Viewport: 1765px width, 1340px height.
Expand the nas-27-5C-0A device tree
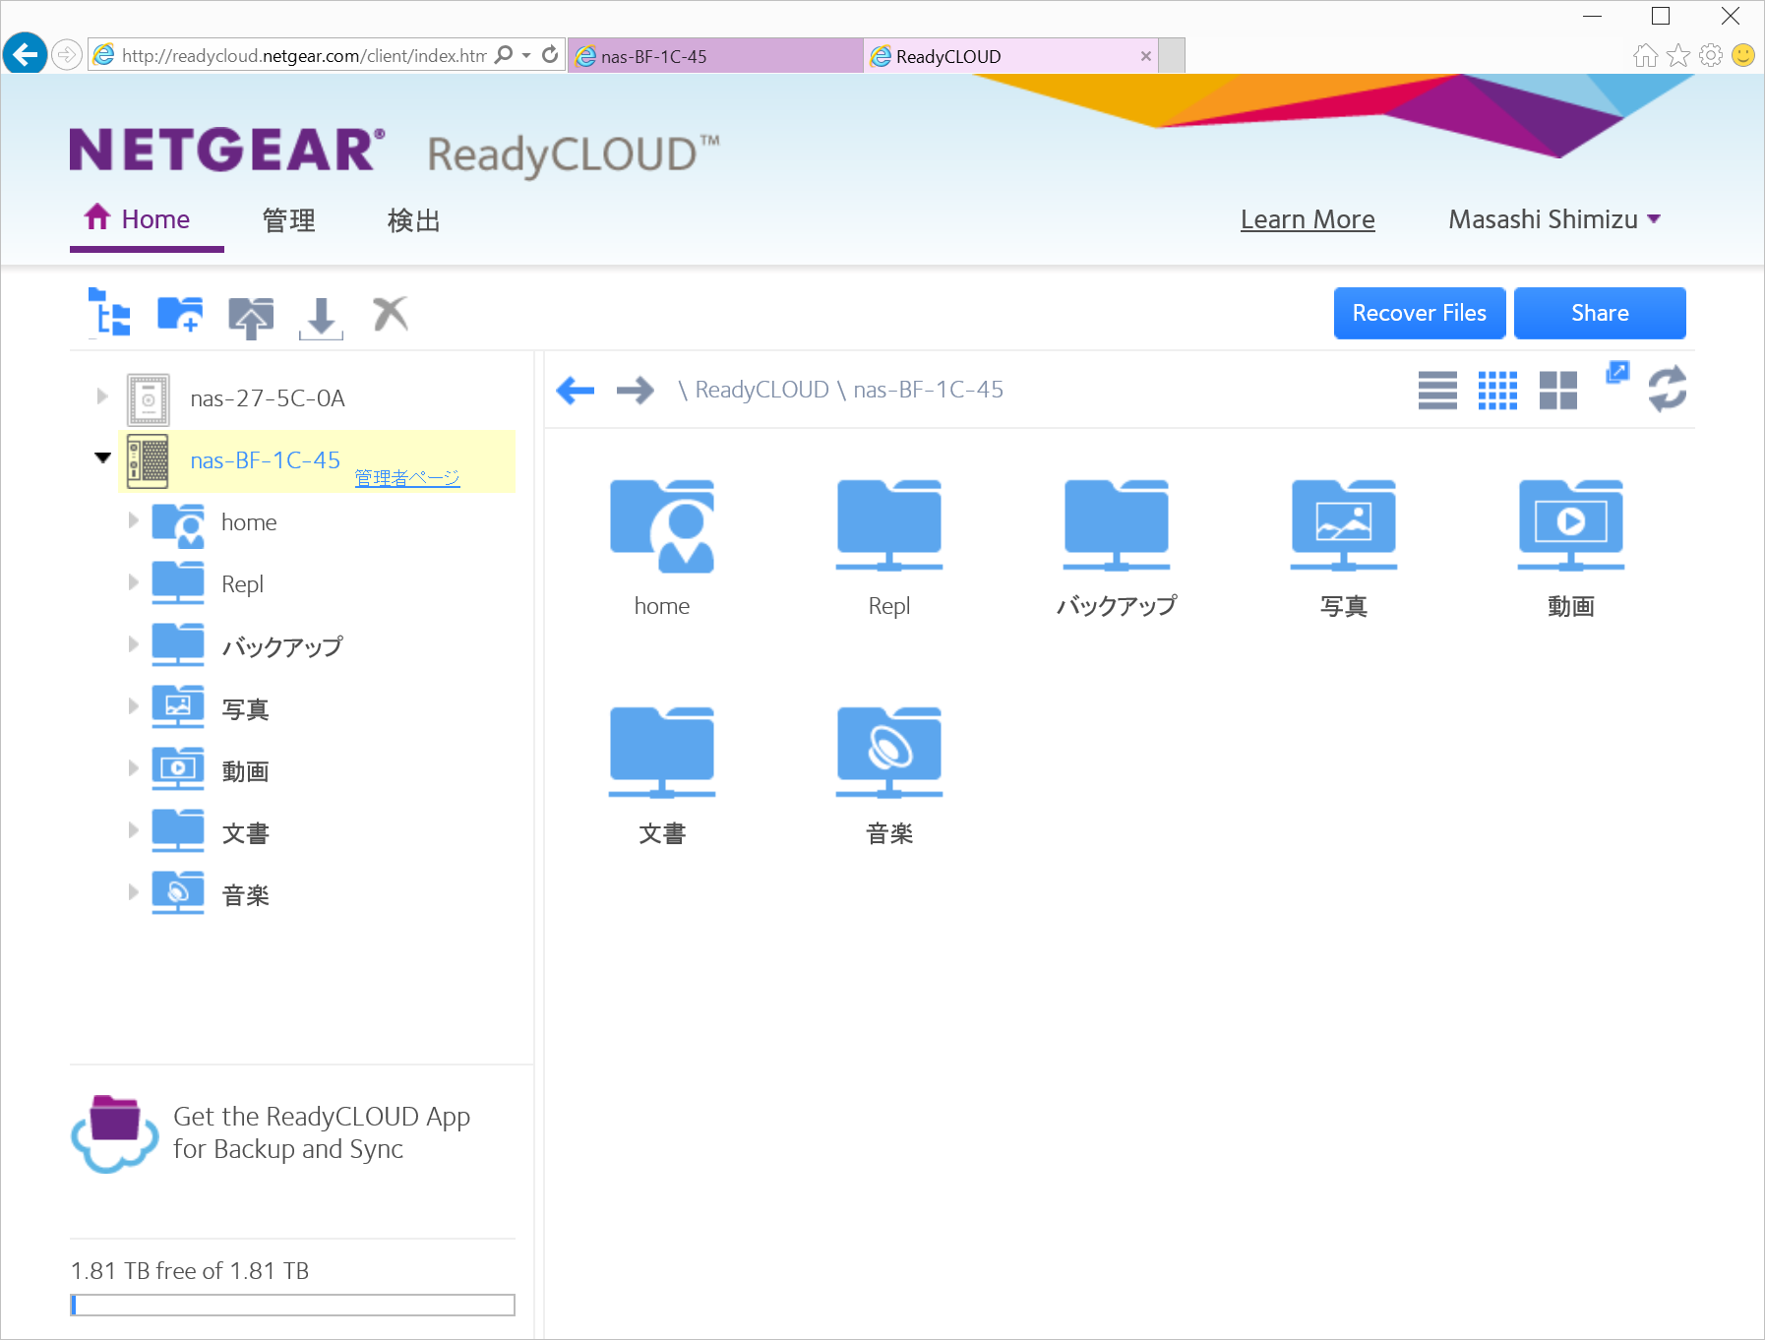point(102,396)
